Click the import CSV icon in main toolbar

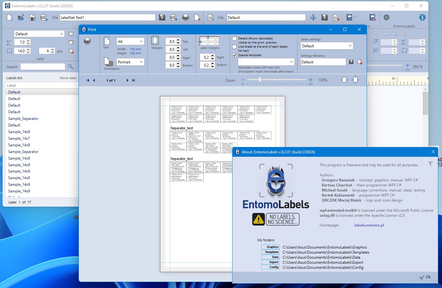tap(44, 18)
